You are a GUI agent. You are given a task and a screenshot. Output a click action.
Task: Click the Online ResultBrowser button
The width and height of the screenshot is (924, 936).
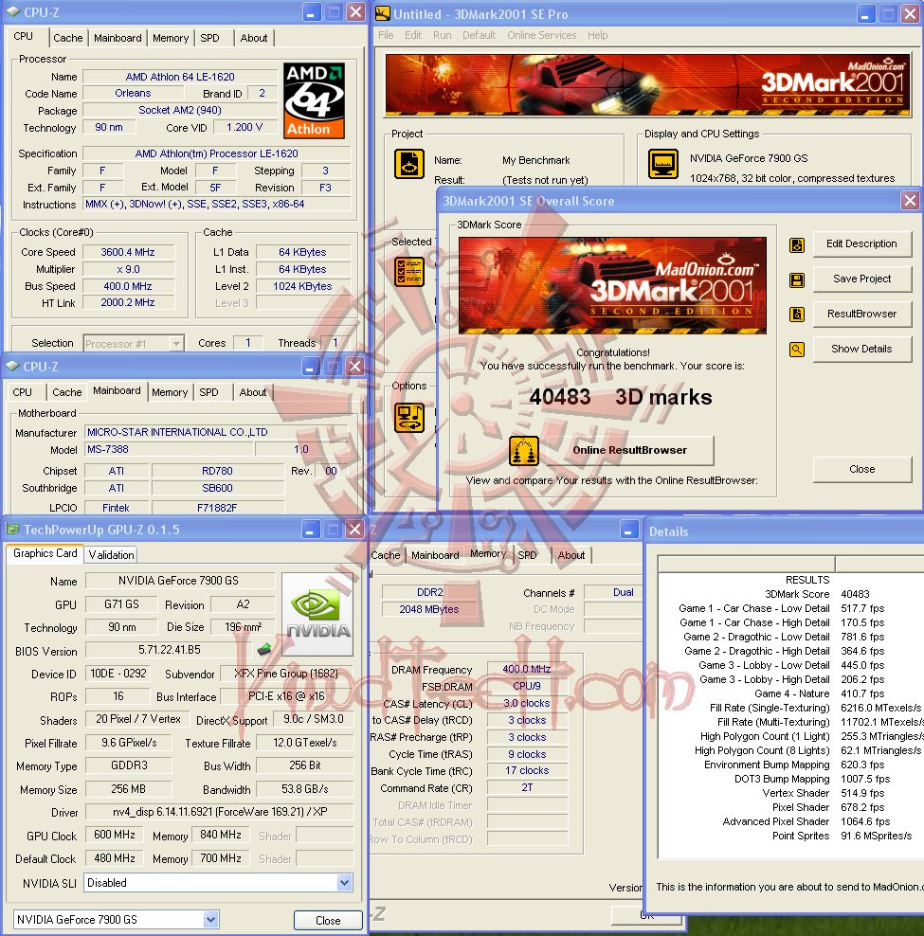(629, 450)
